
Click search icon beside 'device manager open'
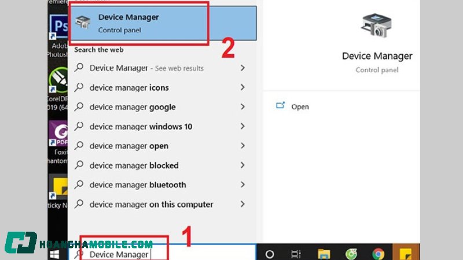[79, 146]
